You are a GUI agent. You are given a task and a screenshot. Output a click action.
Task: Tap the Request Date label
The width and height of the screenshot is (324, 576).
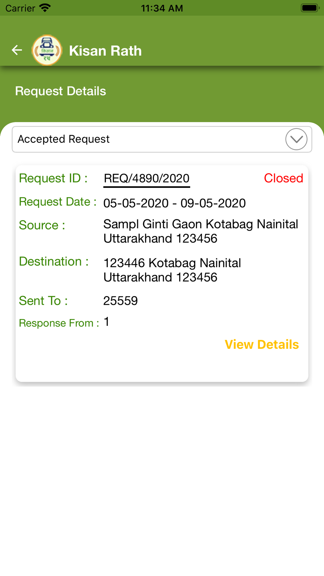[58, 202]
